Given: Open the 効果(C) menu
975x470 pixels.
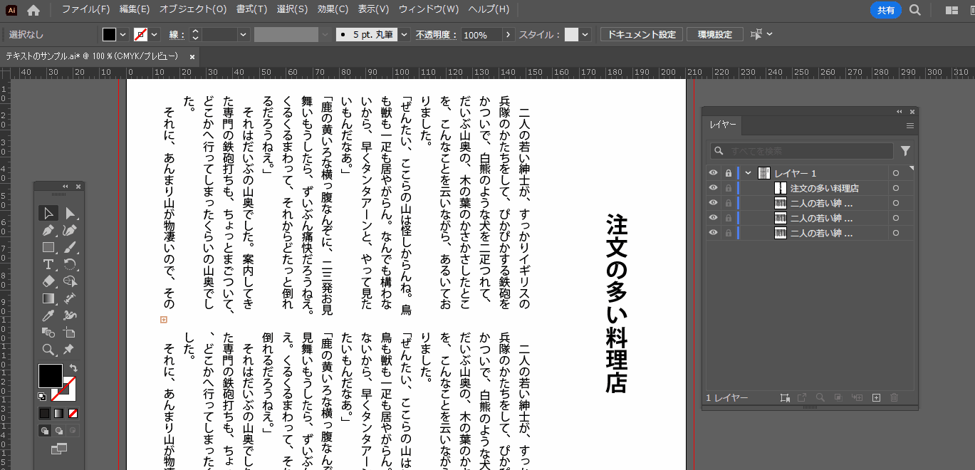Looking at the screenshot, I should point(333,9).
